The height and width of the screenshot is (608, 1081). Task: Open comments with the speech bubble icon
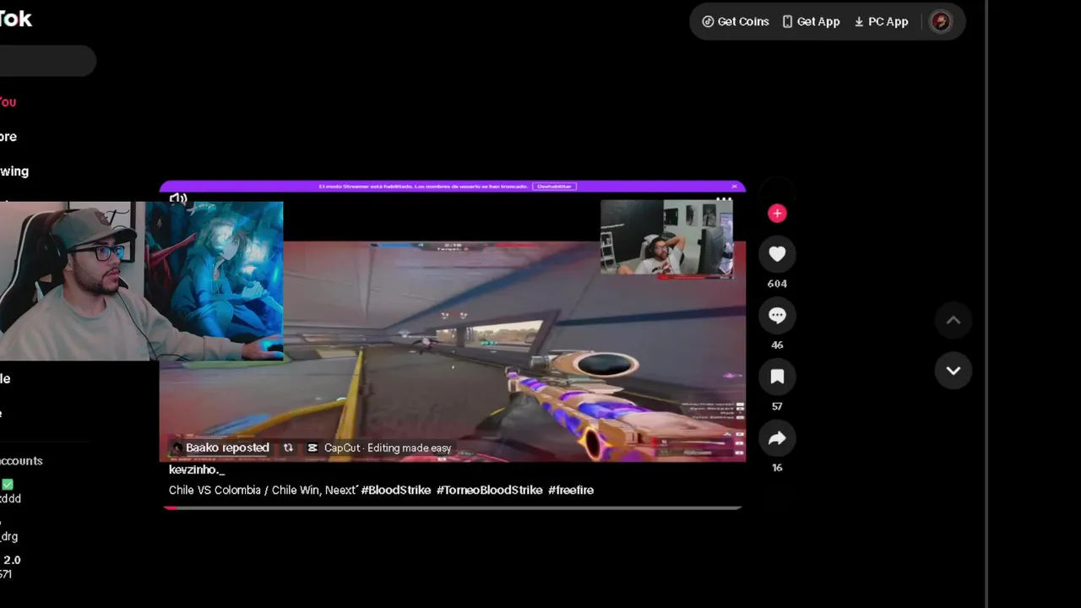coord(777,316)
